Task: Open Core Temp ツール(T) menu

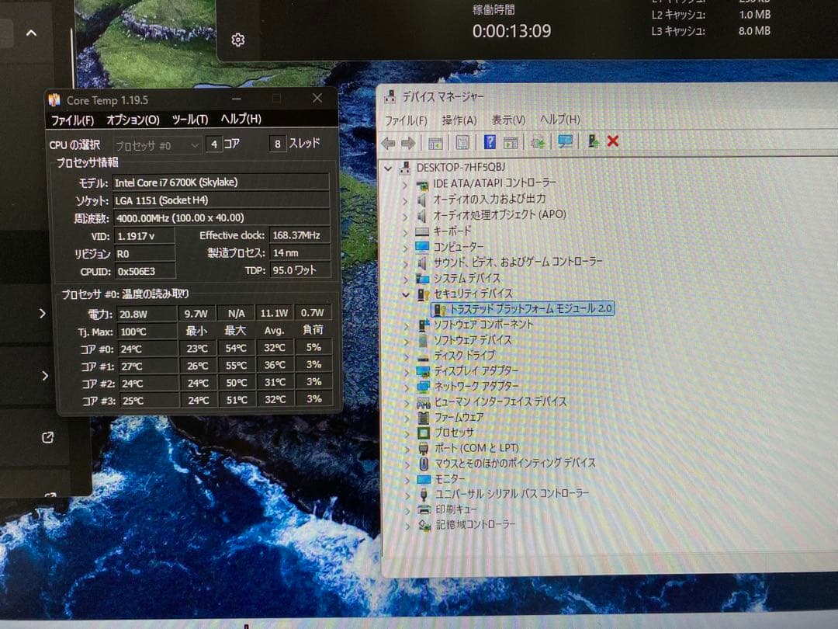Action: 190,120
